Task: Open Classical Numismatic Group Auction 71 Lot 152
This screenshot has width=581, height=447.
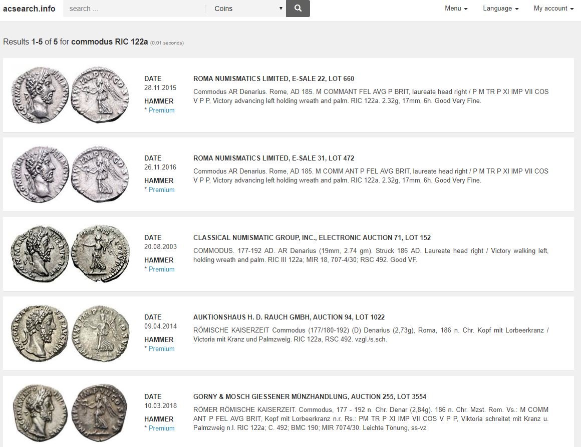Action: point(312,237)
